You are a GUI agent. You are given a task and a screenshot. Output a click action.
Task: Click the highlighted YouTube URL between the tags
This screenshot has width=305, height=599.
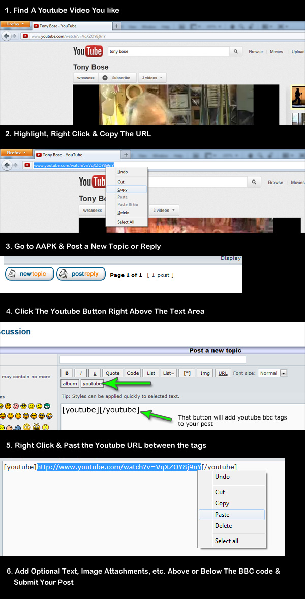[x=119, y=467]
